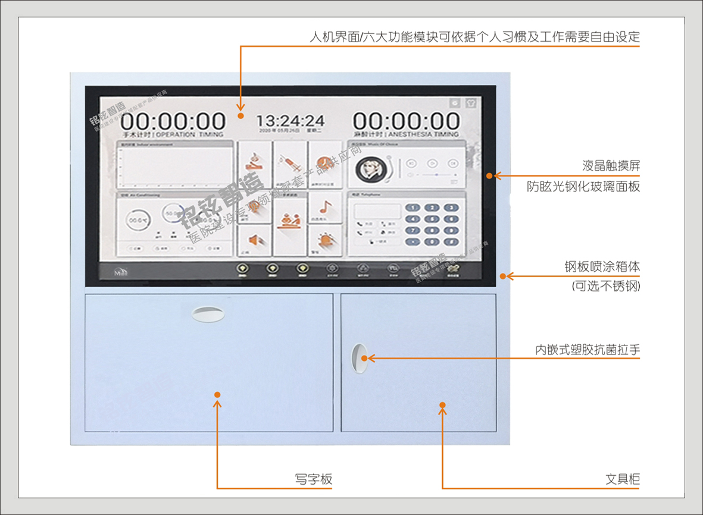The width and height of the screenshot is (703, 515).
Task: Toggle the third yellow lighting button
Action: coord(302,269)
